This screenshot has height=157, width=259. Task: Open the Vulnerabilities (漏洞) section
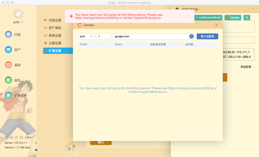click(13, 65)
